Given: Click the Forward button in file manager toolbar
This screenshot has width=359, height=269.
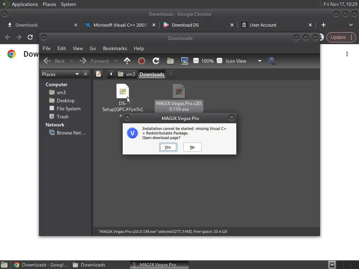Looking at the screenshot, I should (x=94, y=61).
